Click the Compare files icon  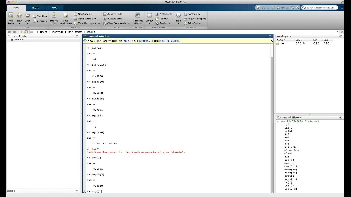[x=35, y=21]
